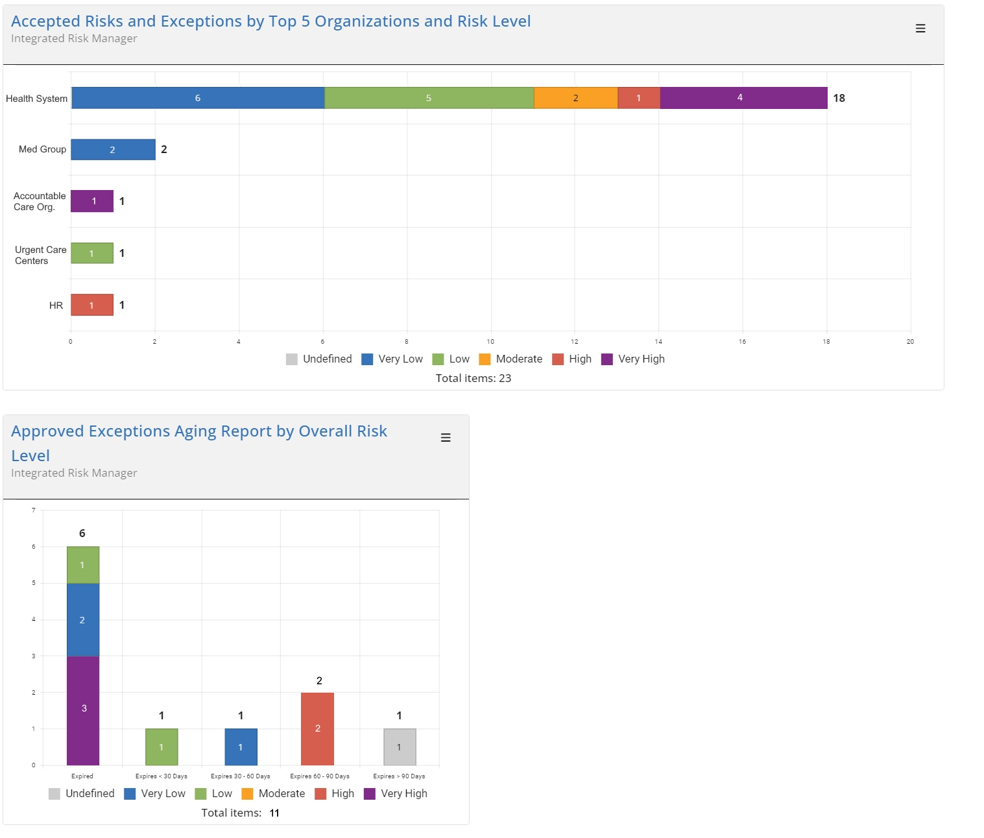This screenshot has width=984, height=838.
Task: Click the Integrated Risk Manager subtitle in the aging report
Action: [x=74, y=473]
